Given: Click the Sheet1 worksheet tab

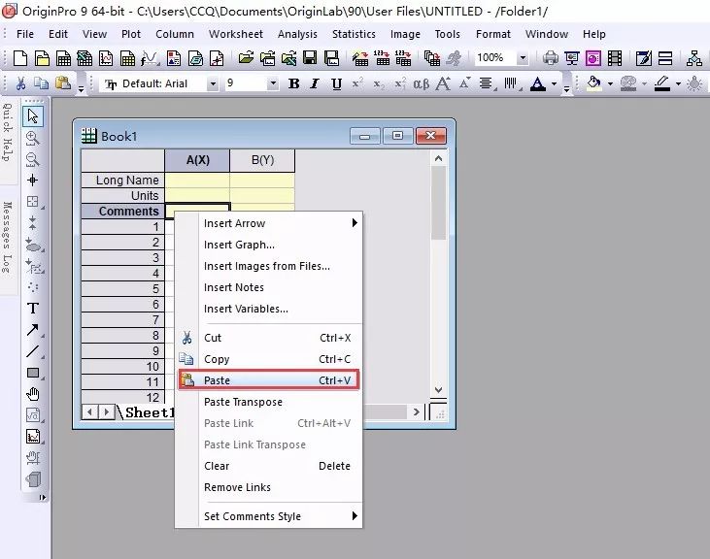Looking at the screenshot, I should 150,412.
